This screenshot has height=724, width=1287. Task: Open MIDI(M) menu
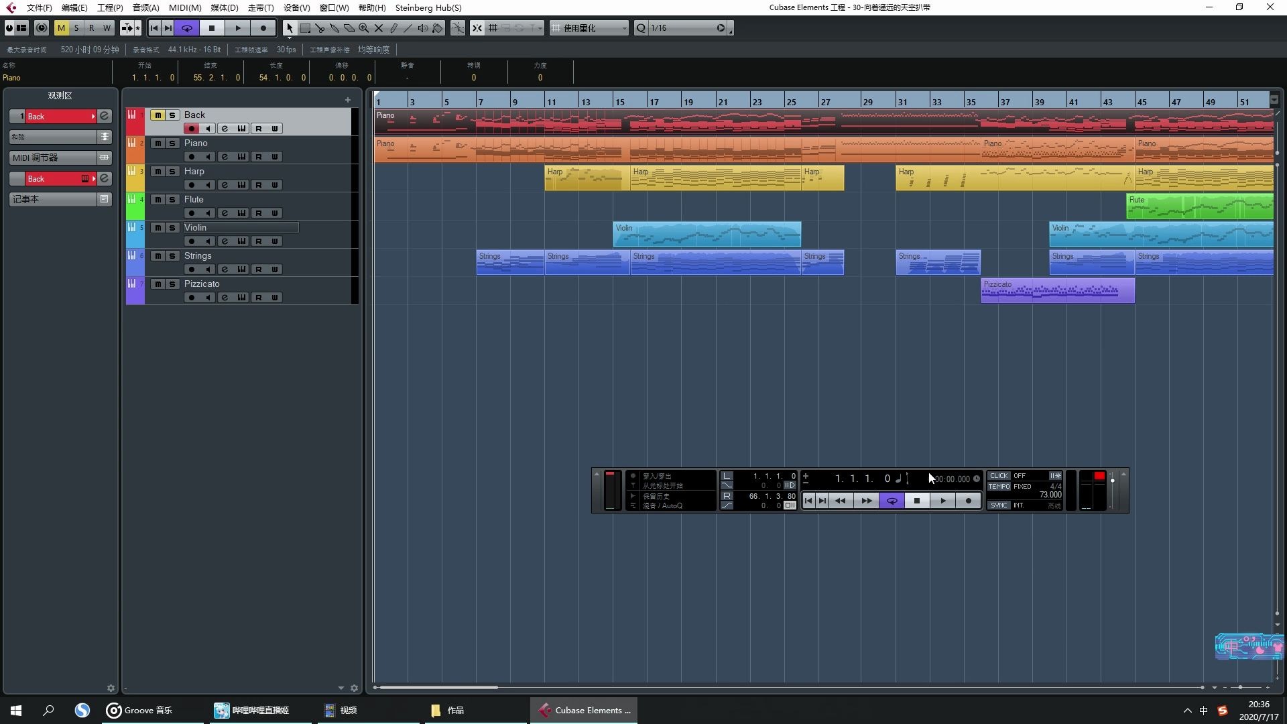click(185, 7)
